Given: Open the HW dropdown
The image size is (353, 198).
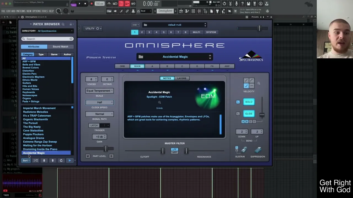Looking at the screenshot, I should coord(135,25).
